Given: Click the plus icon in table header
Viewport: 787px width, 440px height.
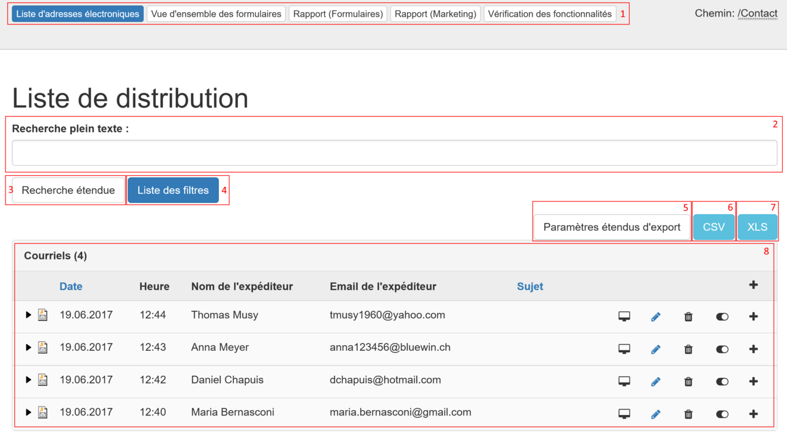Looking at the screenshot, I should coord(753,285).
